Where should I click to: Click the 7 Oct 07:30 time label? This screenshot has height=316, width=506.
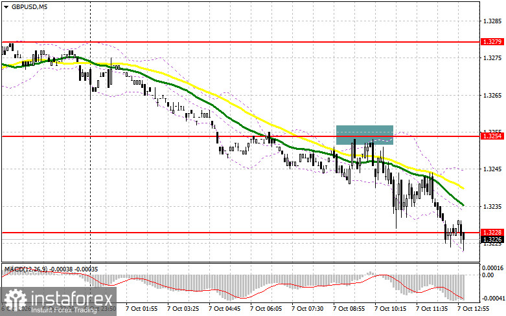tap(307, 309)
